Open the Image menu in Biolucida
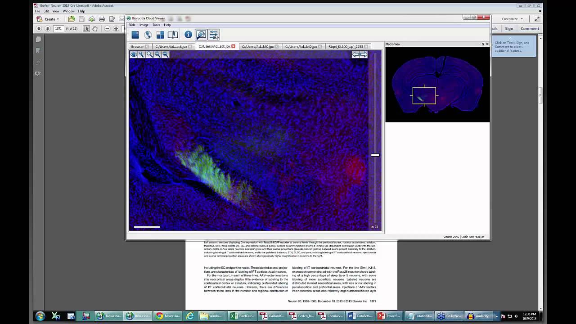576x324 pixels. [x=144, y=25]
